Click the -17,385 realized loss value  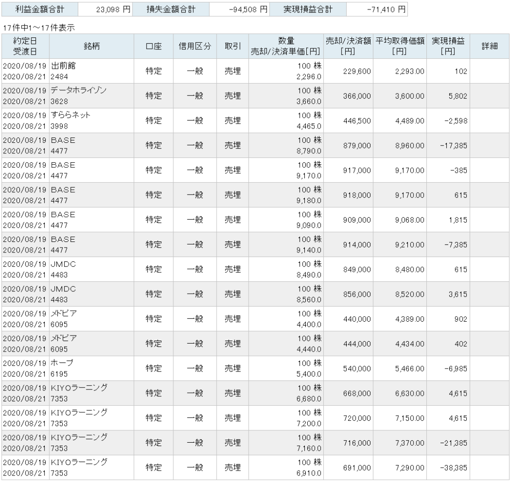pyautogui.click(x=453, y=145)
